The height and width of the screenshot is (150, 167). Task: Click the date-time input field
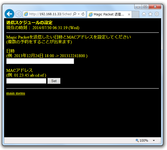[x=40, y=61]
